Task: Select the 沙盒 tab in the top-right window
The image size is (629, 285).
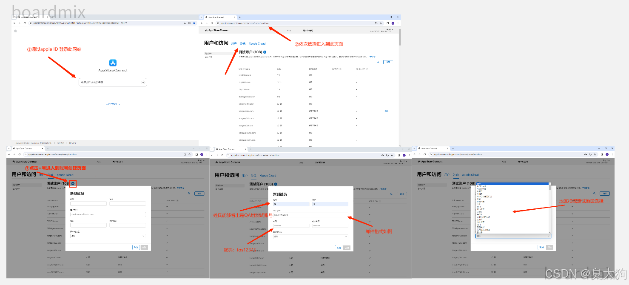Action: (x=243, y=43)
